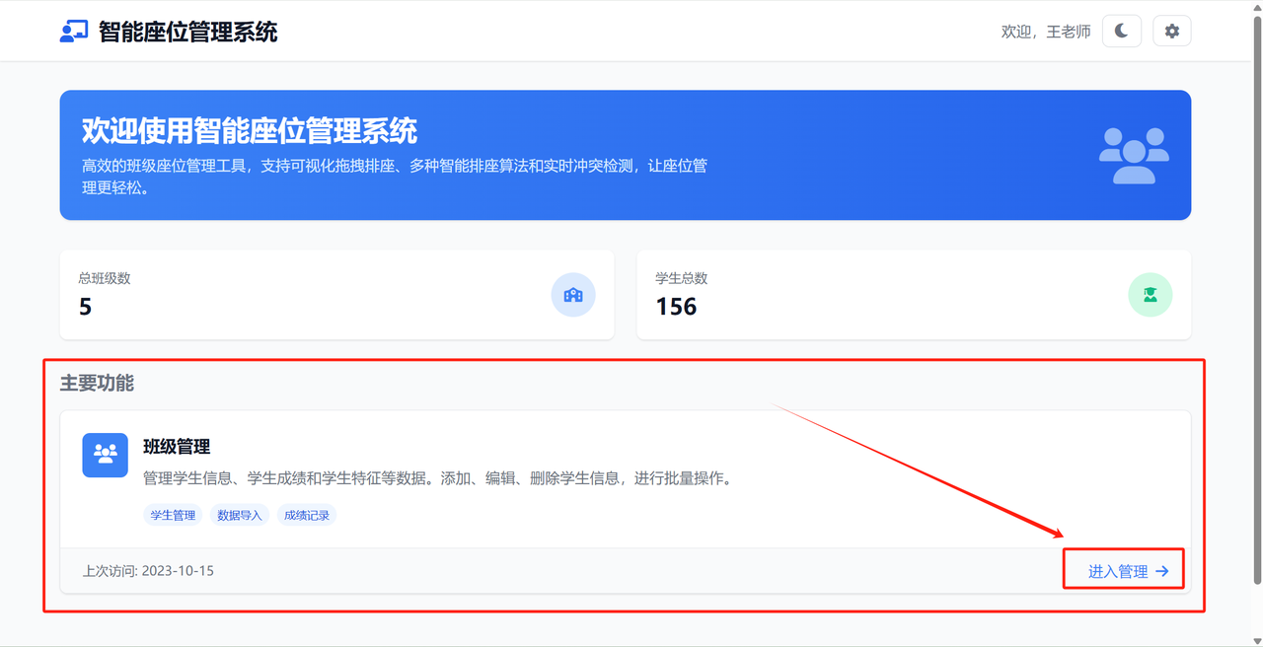Click the green student icon on 学生总数 card
Screen dimensions: 1263x647
[x=1150, y=294]
